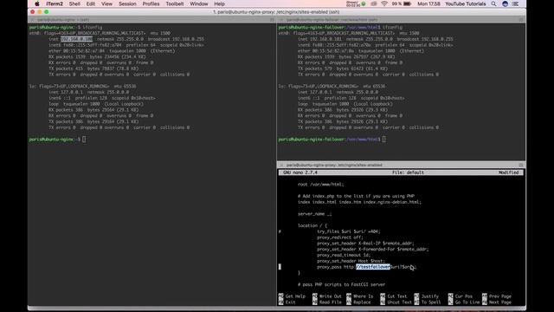Screen dimensions: 554x312
Task: Click the proxy_set_header X-Forwarded-For line
Action: click(x=373, y=250)
